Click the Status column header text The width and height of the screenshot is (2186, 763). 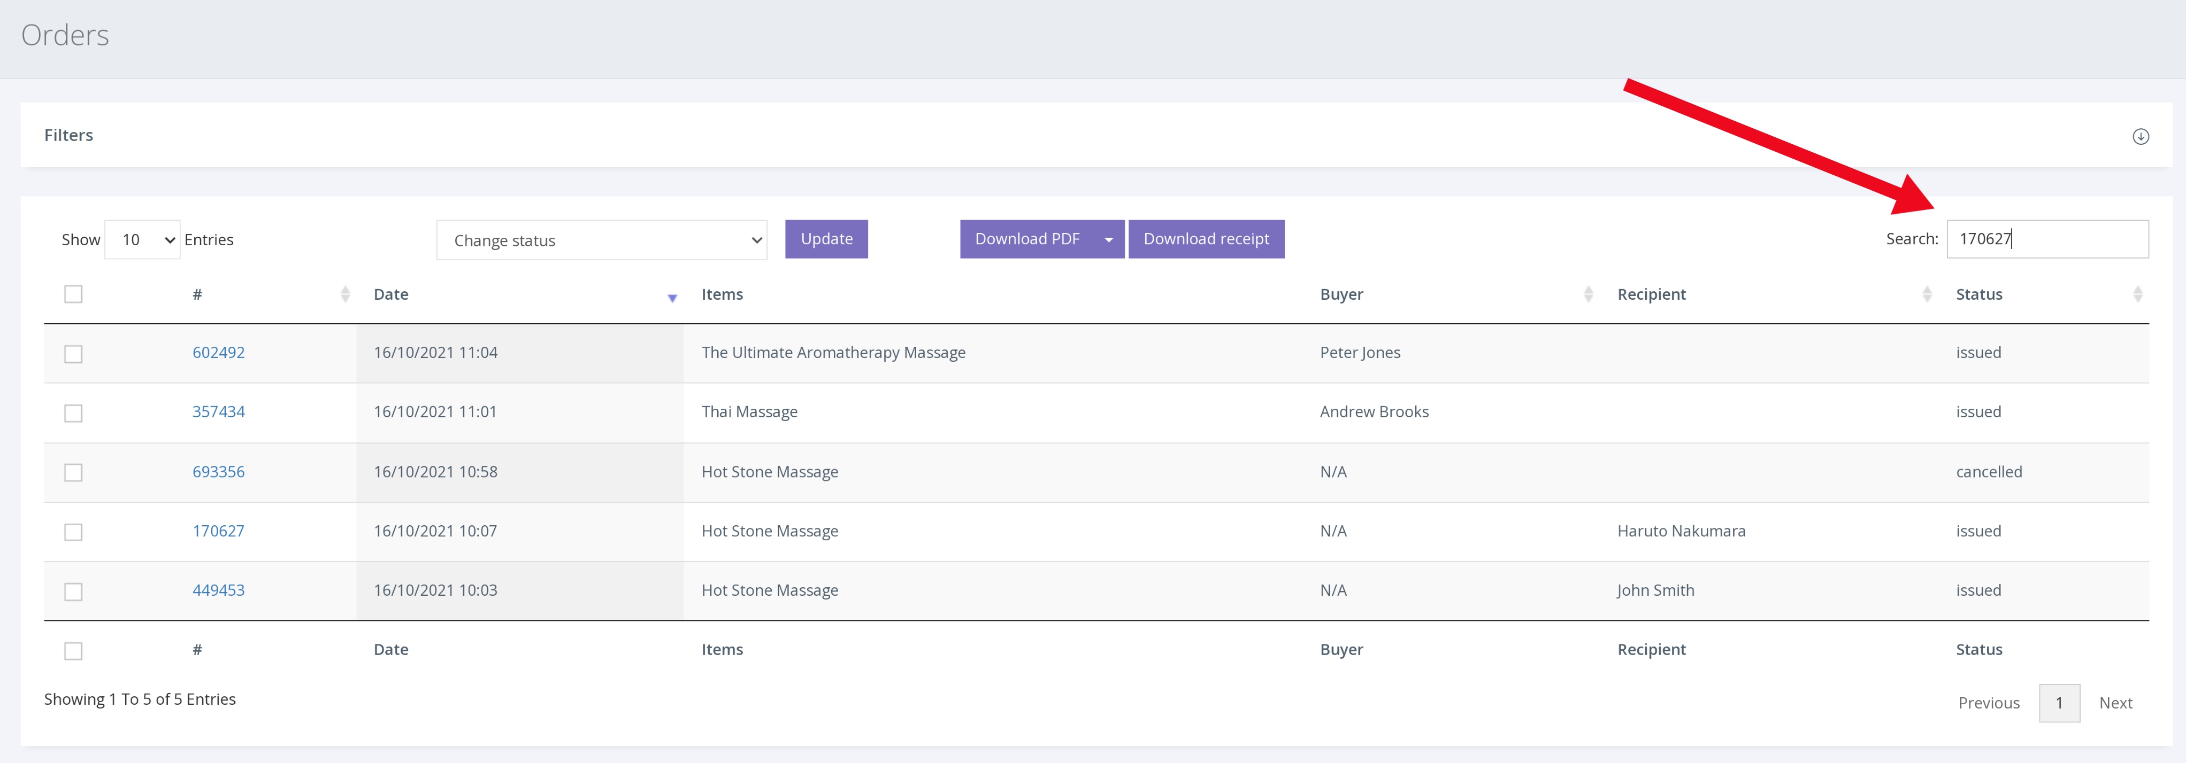point(1978,294)
